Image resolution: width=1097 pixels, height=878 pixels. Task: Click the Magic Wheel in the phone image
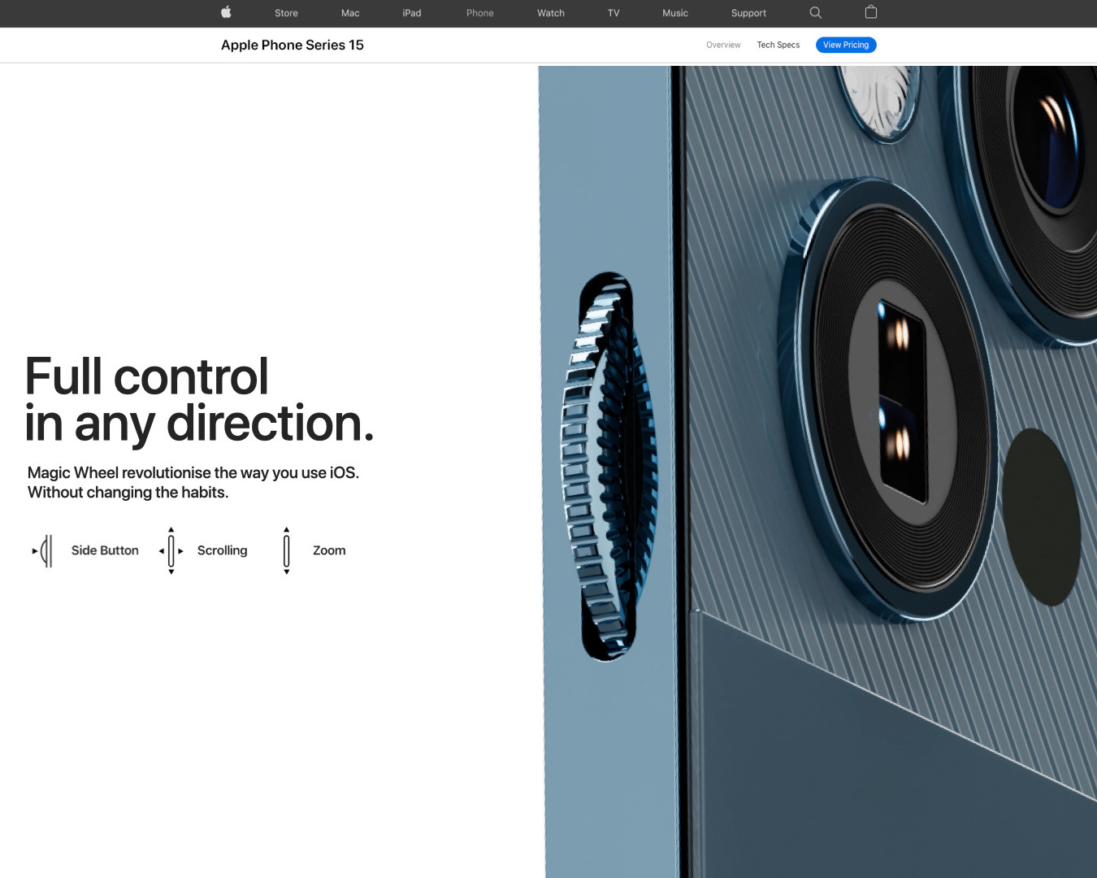[608, 467]
